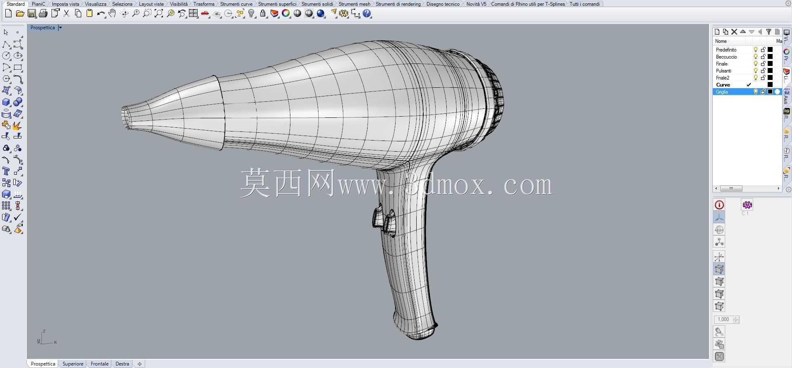Image resolution: width=792 pixels, height=368 pixels.
Task: Create a new layer in layers panel
Action: click(717, 32)
